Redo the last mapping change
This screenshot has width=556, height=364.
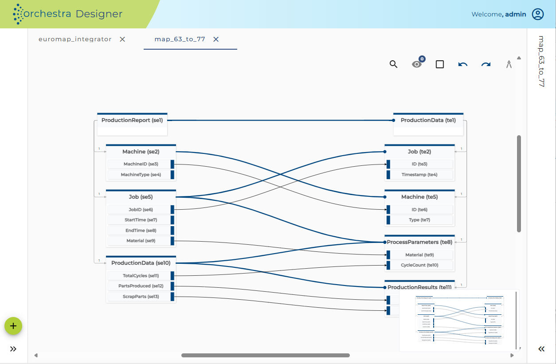[486, 65]
